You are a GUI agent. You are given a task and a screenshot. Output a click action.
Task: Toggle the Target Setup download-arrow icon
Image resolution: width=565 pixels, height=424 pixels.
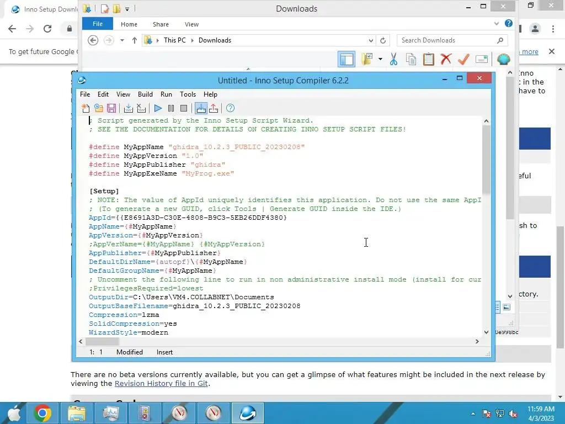(201, 108)
